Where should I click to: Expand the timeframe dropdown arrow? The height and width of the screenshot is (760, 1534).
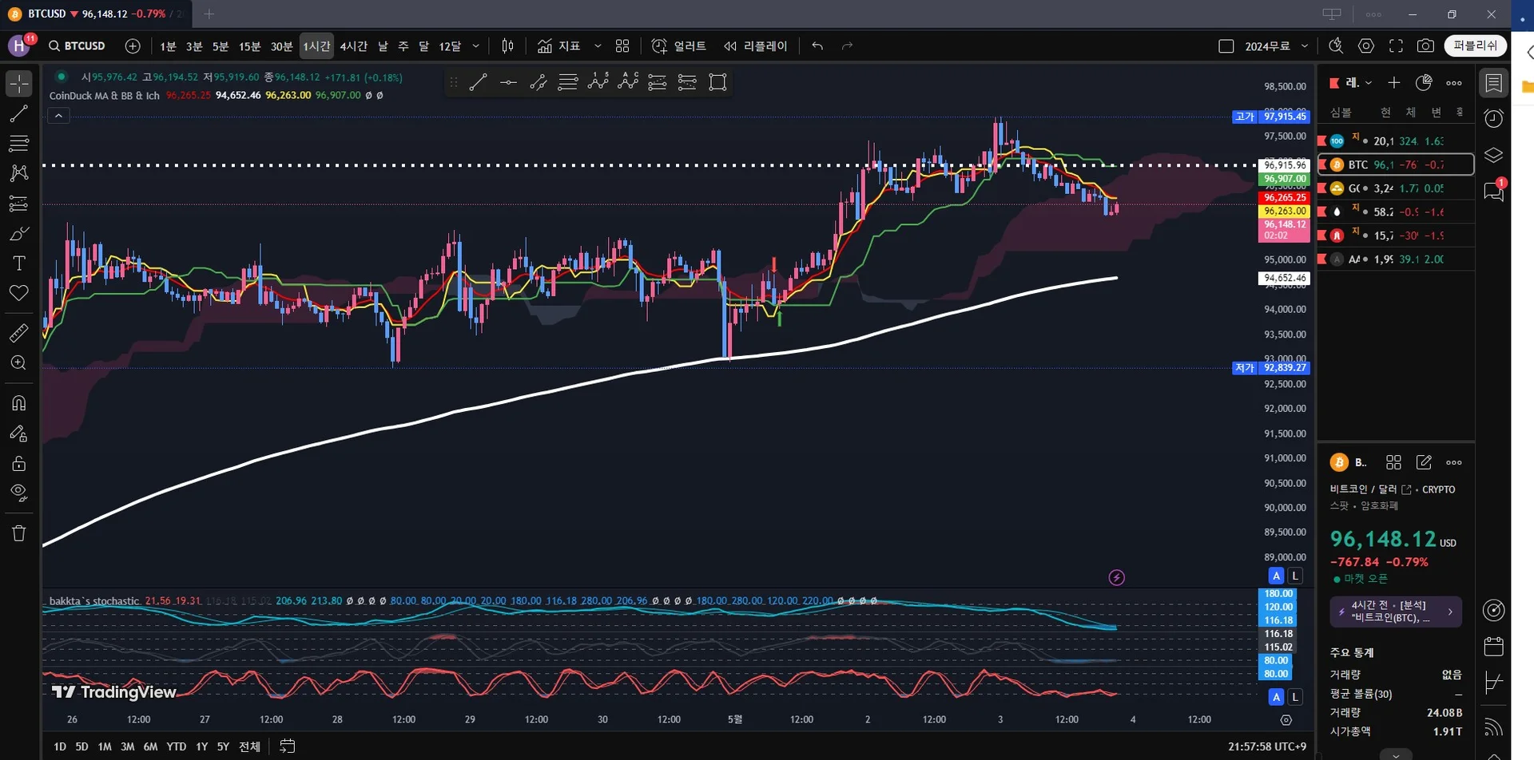tap(476, 46)
